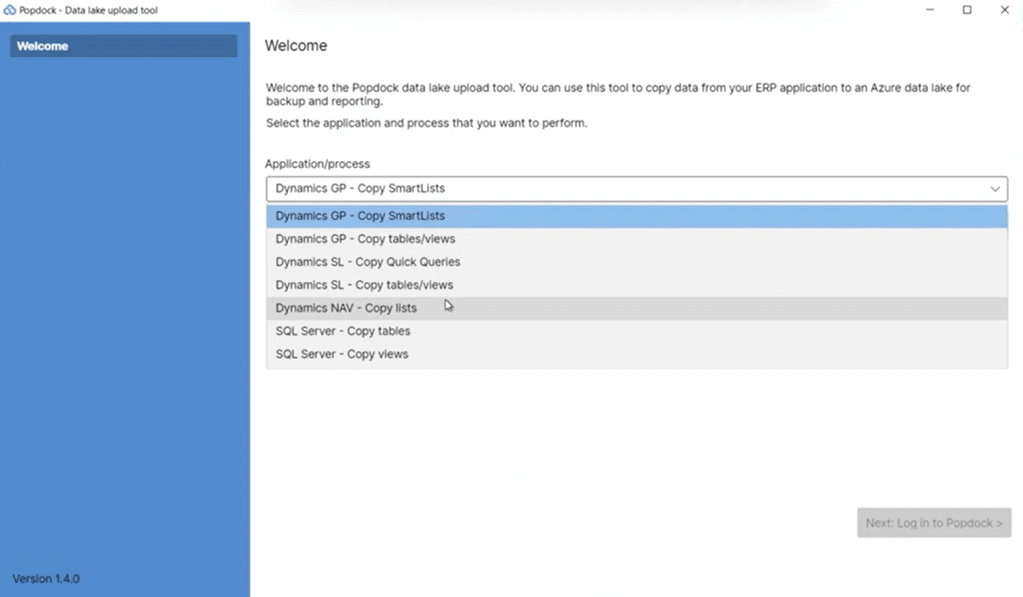Click the Application/process field label
Image resolution: width=1023 pixels, height=597 pixels.
click(317, 164)
